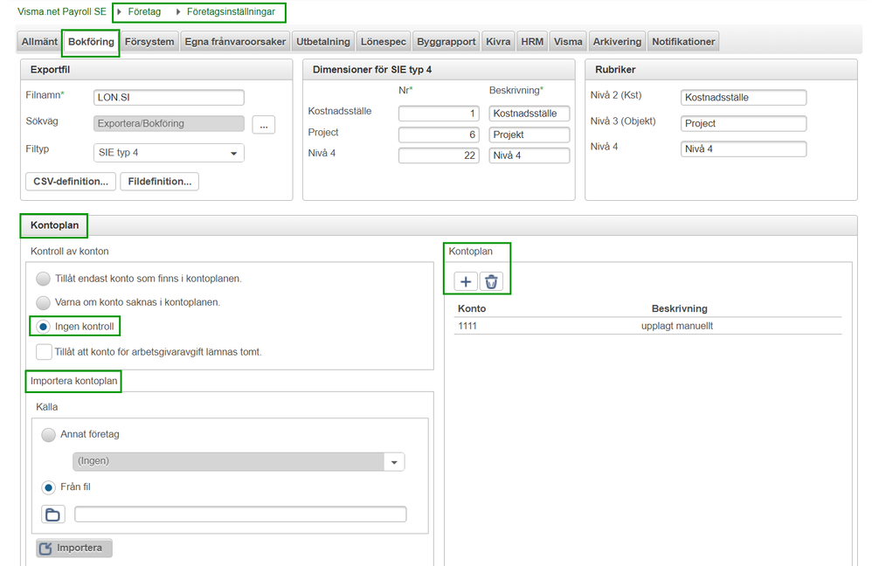Screen dimensions: 872x566
Task: Select 'Varna om konto saknas' radio option
Action: coord(44,302)
